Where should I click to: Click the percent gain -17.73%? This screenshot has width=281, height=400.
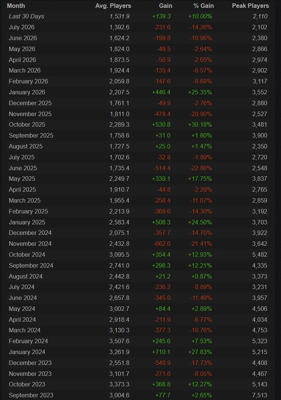point(201,363)
